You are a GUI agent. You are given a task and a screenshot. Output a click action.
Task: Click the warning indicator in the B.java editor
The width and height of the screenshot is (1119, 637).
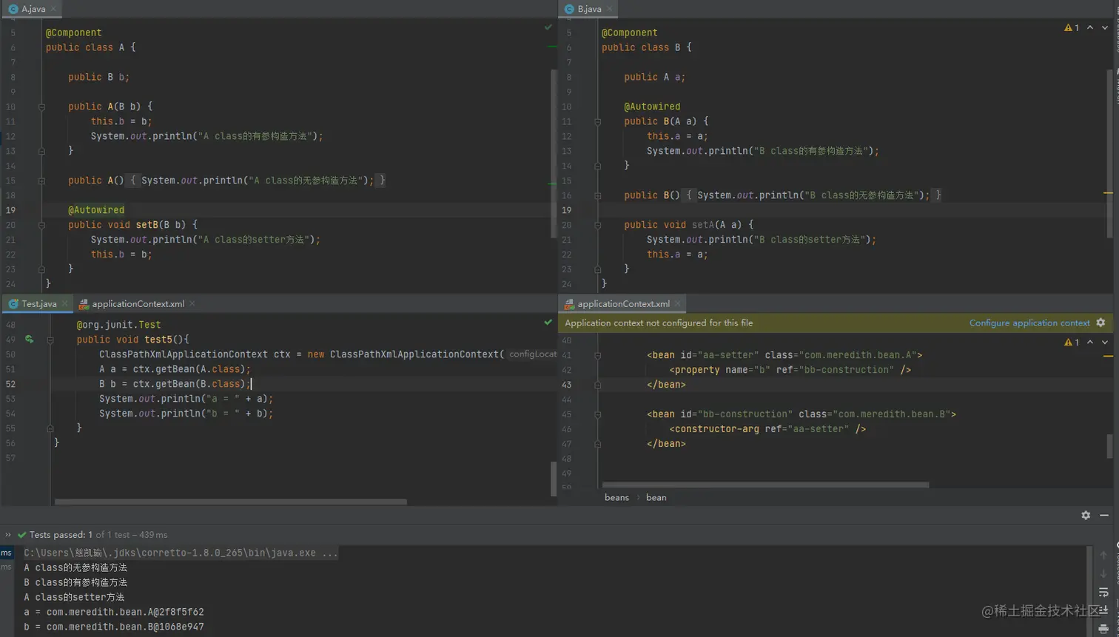tap(1071, 27)
